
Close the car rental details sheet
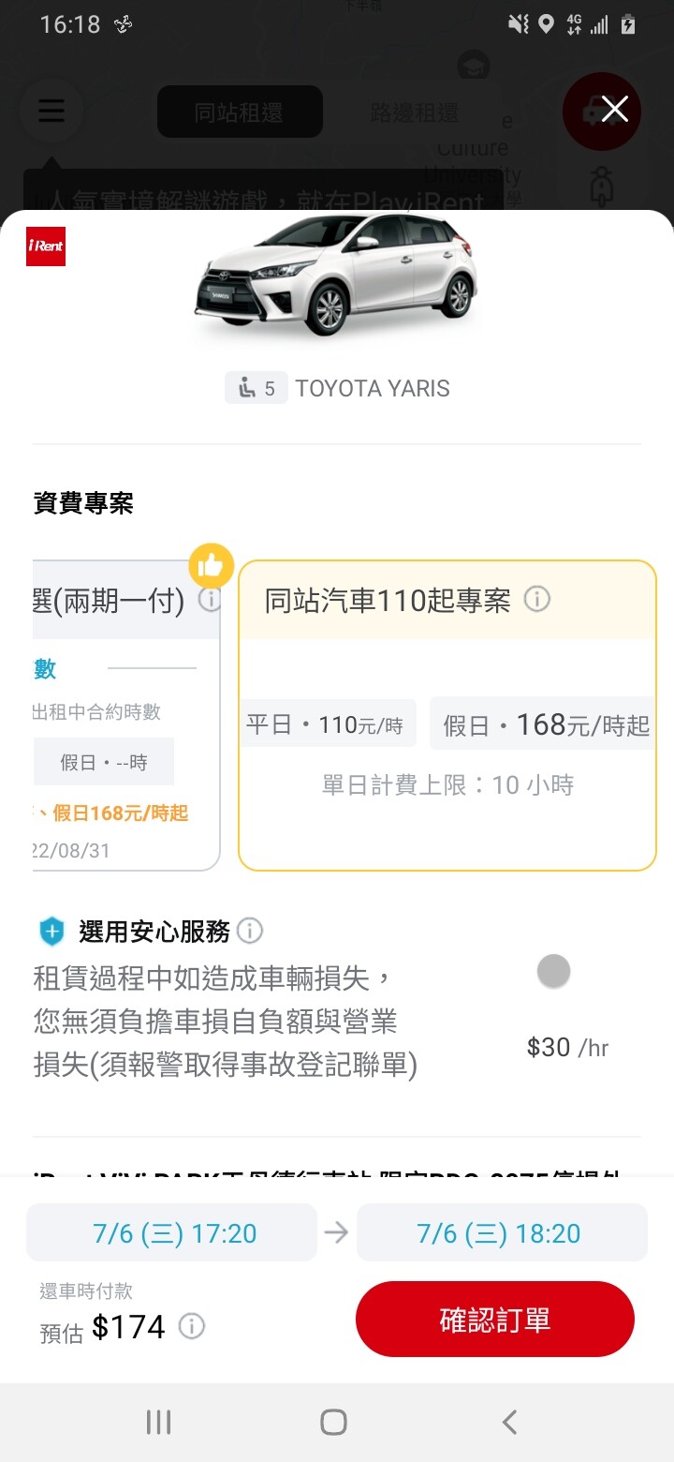pos(614,111)
